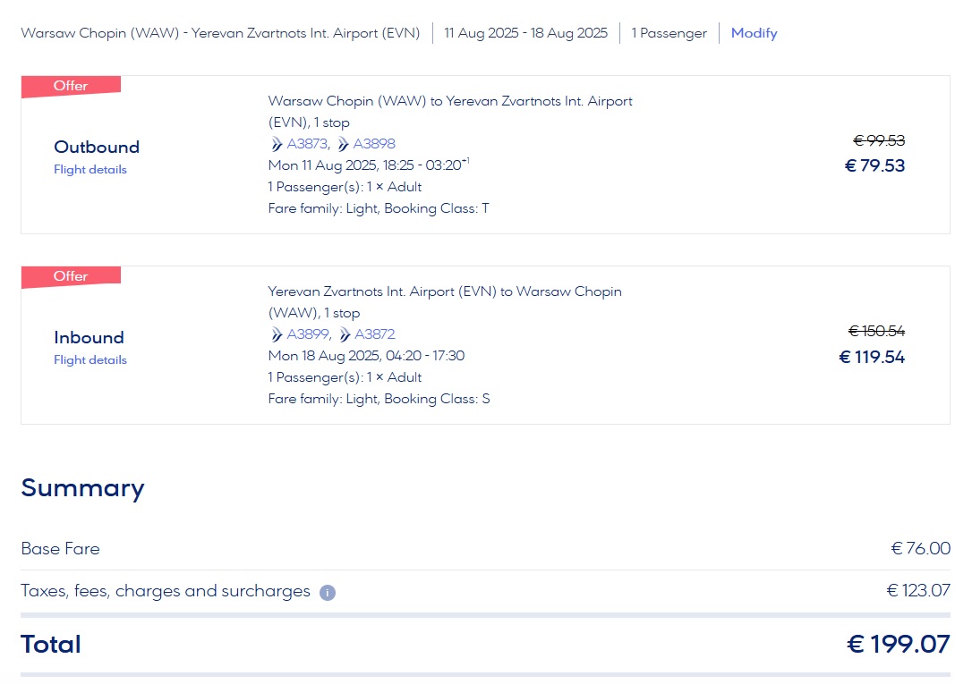955x684 pixels.
Task: Click the Modify link
Action: pos(754,33)
